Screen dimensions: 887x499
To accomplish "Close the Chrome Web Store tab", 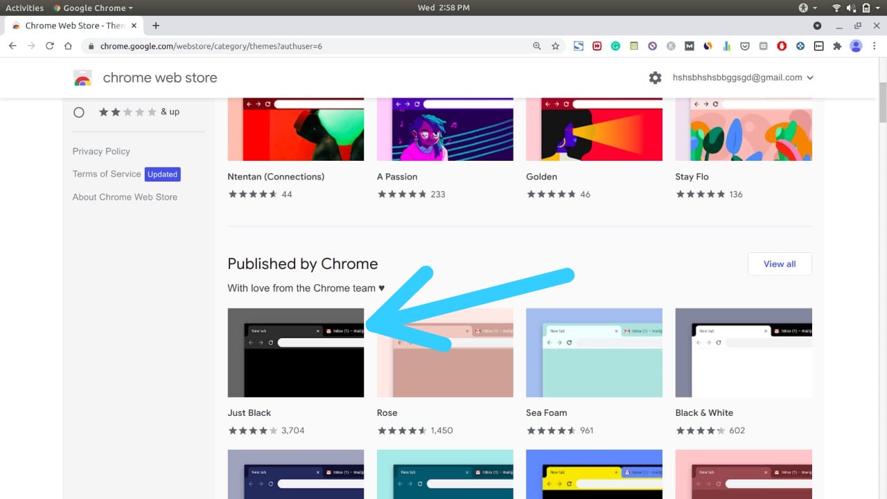I will click(135, 26).
